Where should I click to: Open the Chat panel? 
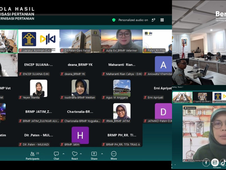pos(56,156)
